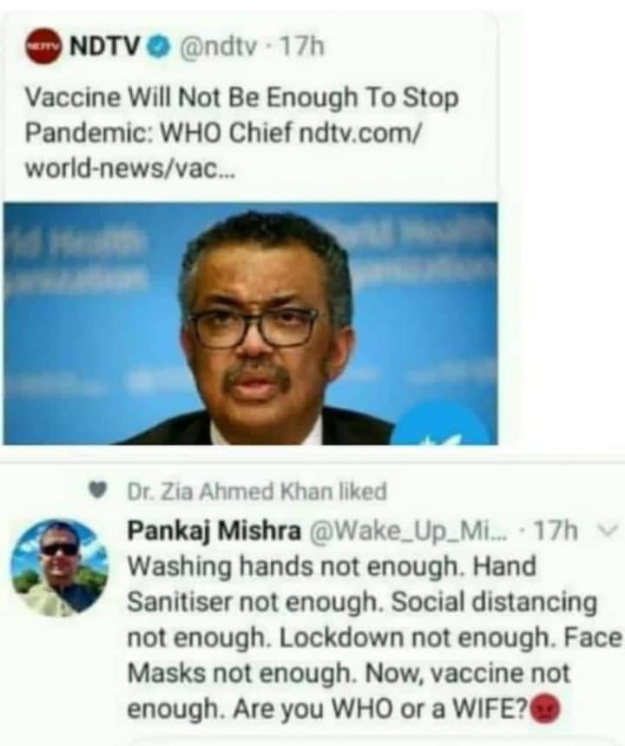
Task: Click 'Are you WHO or a WIFE?' line
Action: tap(380, 709)
